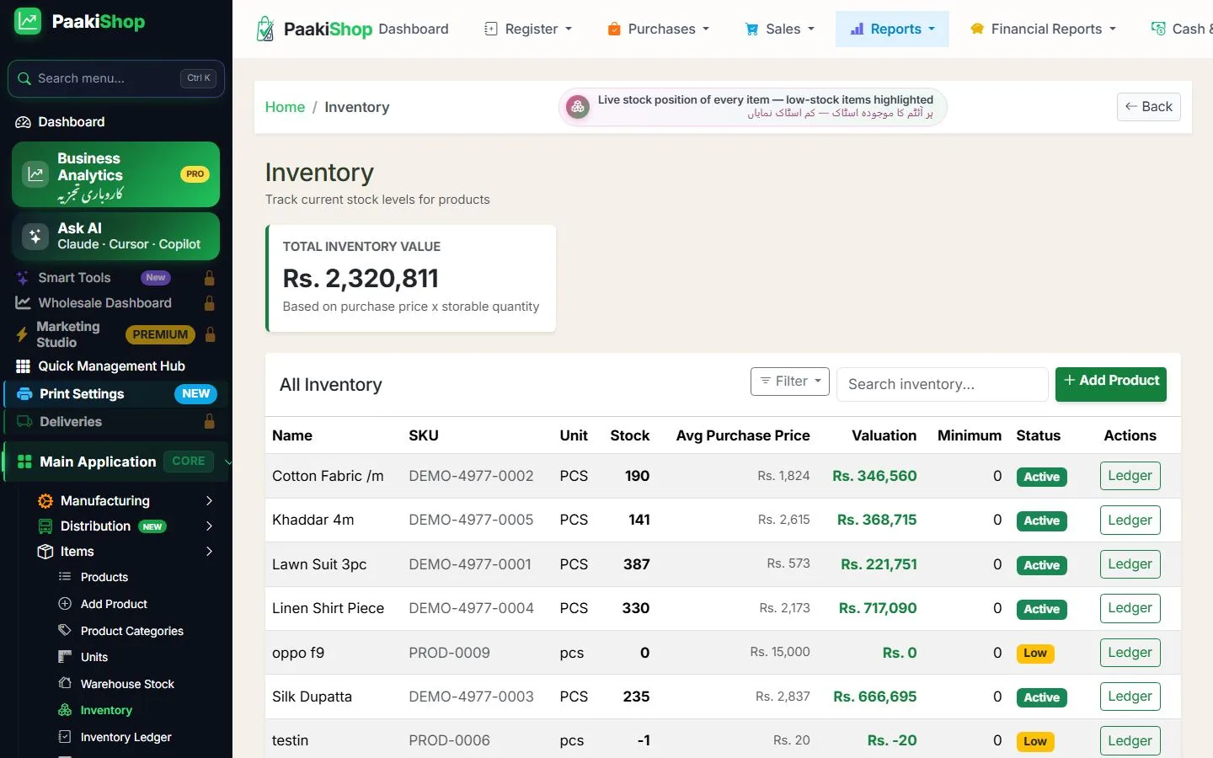Image resolution: width=1213 pixels, height=758 pixels.
Task: Open the Purchases dropdown menu
Action: 659,29
